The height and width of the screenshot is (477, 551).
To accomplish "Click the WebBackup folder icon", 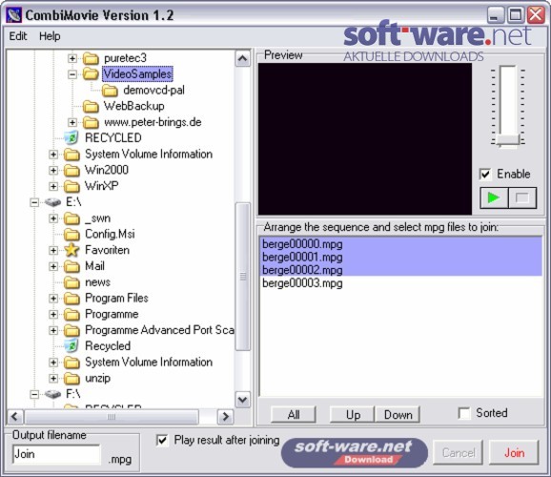I will tap(91, 106).
